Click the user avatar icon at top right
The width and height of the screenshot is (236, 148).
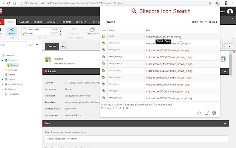pyautogui.click(x=230, y=11)
